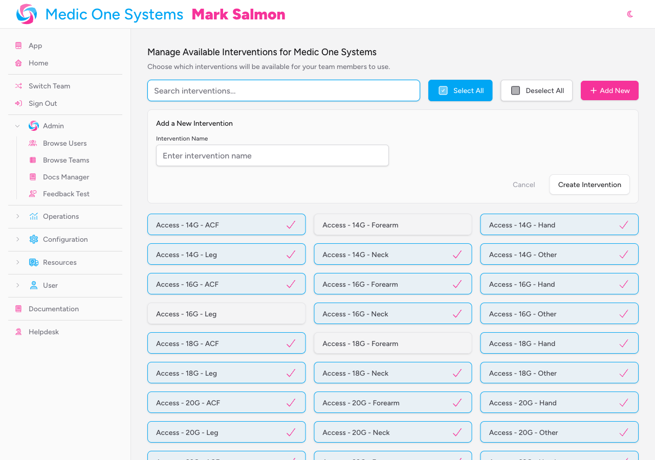Select the Switch Team icon

click(18, 86)
